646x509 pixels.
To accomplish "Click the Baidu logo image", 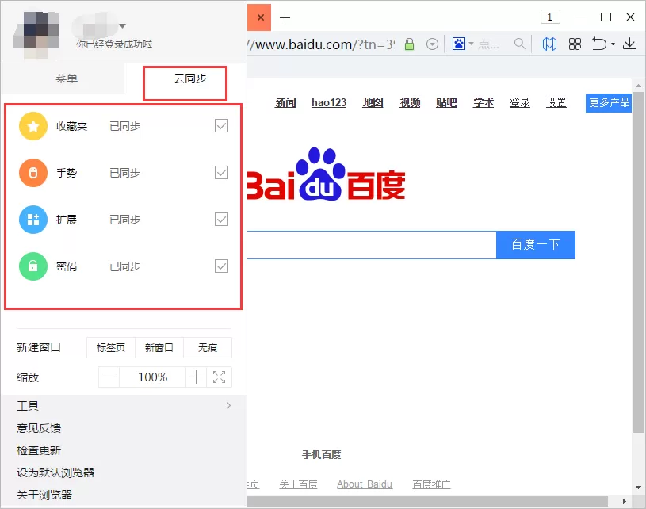I will click(327, 174).
